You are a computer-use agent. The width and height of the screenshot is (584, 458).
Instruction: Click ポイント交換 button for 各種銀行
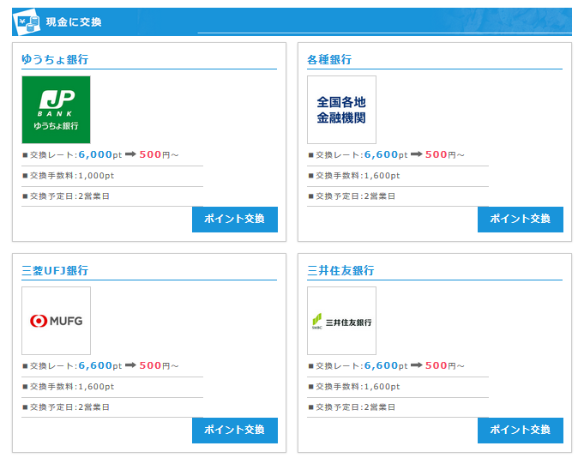tap(521, 220)
